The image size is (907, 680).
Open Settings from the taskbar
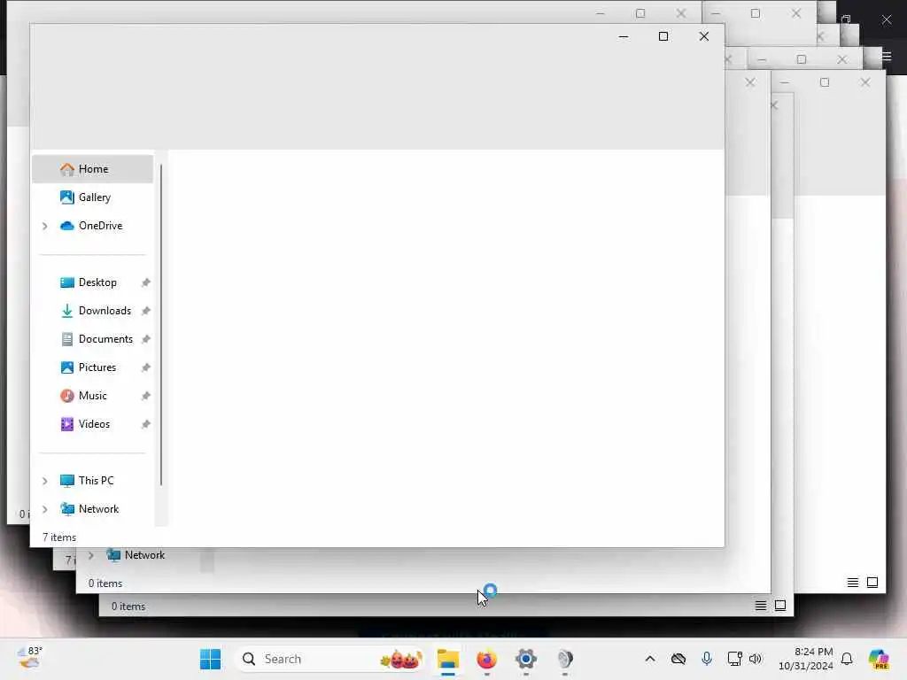[x=526, y=659]
